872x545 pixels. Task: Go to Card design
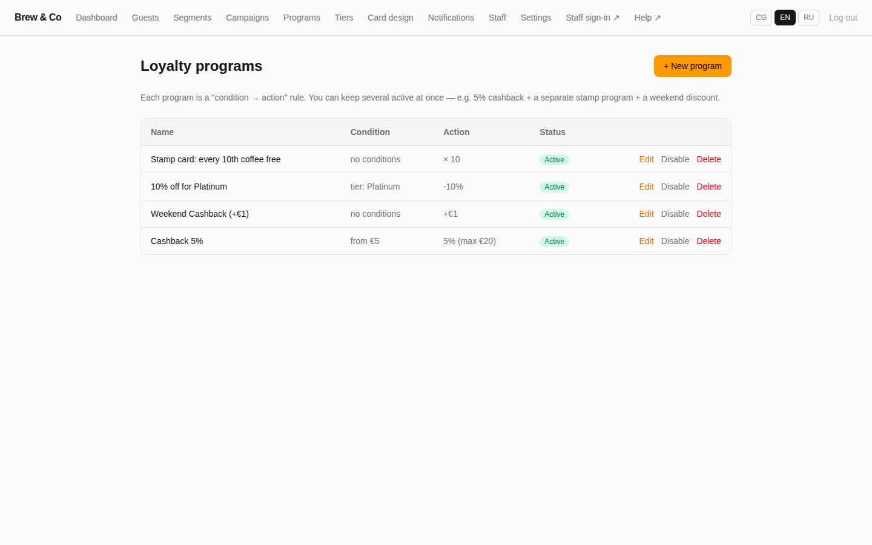391,18
